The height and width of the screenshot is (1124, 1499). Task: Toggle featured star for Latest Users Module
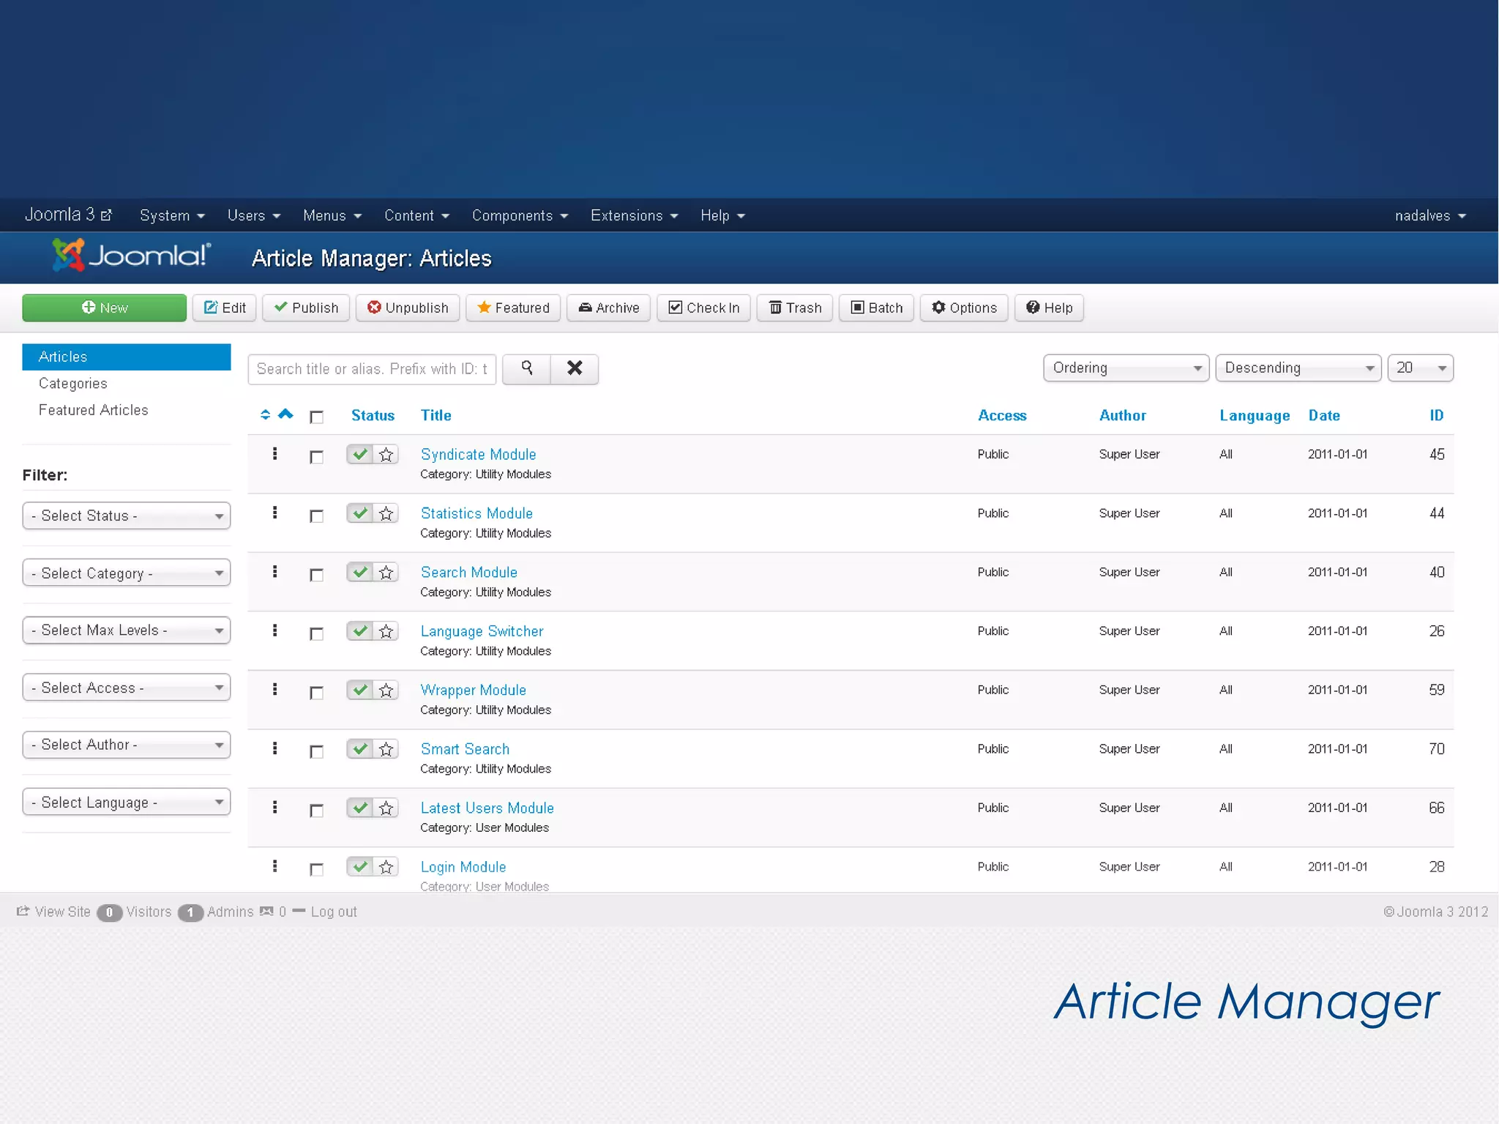[x=386, y=808]
